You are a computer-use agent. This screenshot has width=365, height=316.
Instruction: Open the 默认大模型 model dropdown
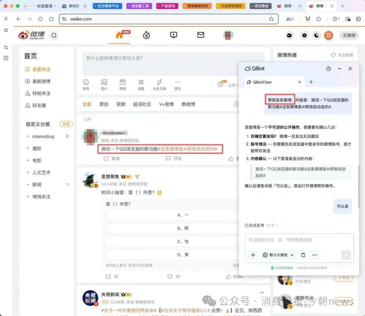(278, 255)
